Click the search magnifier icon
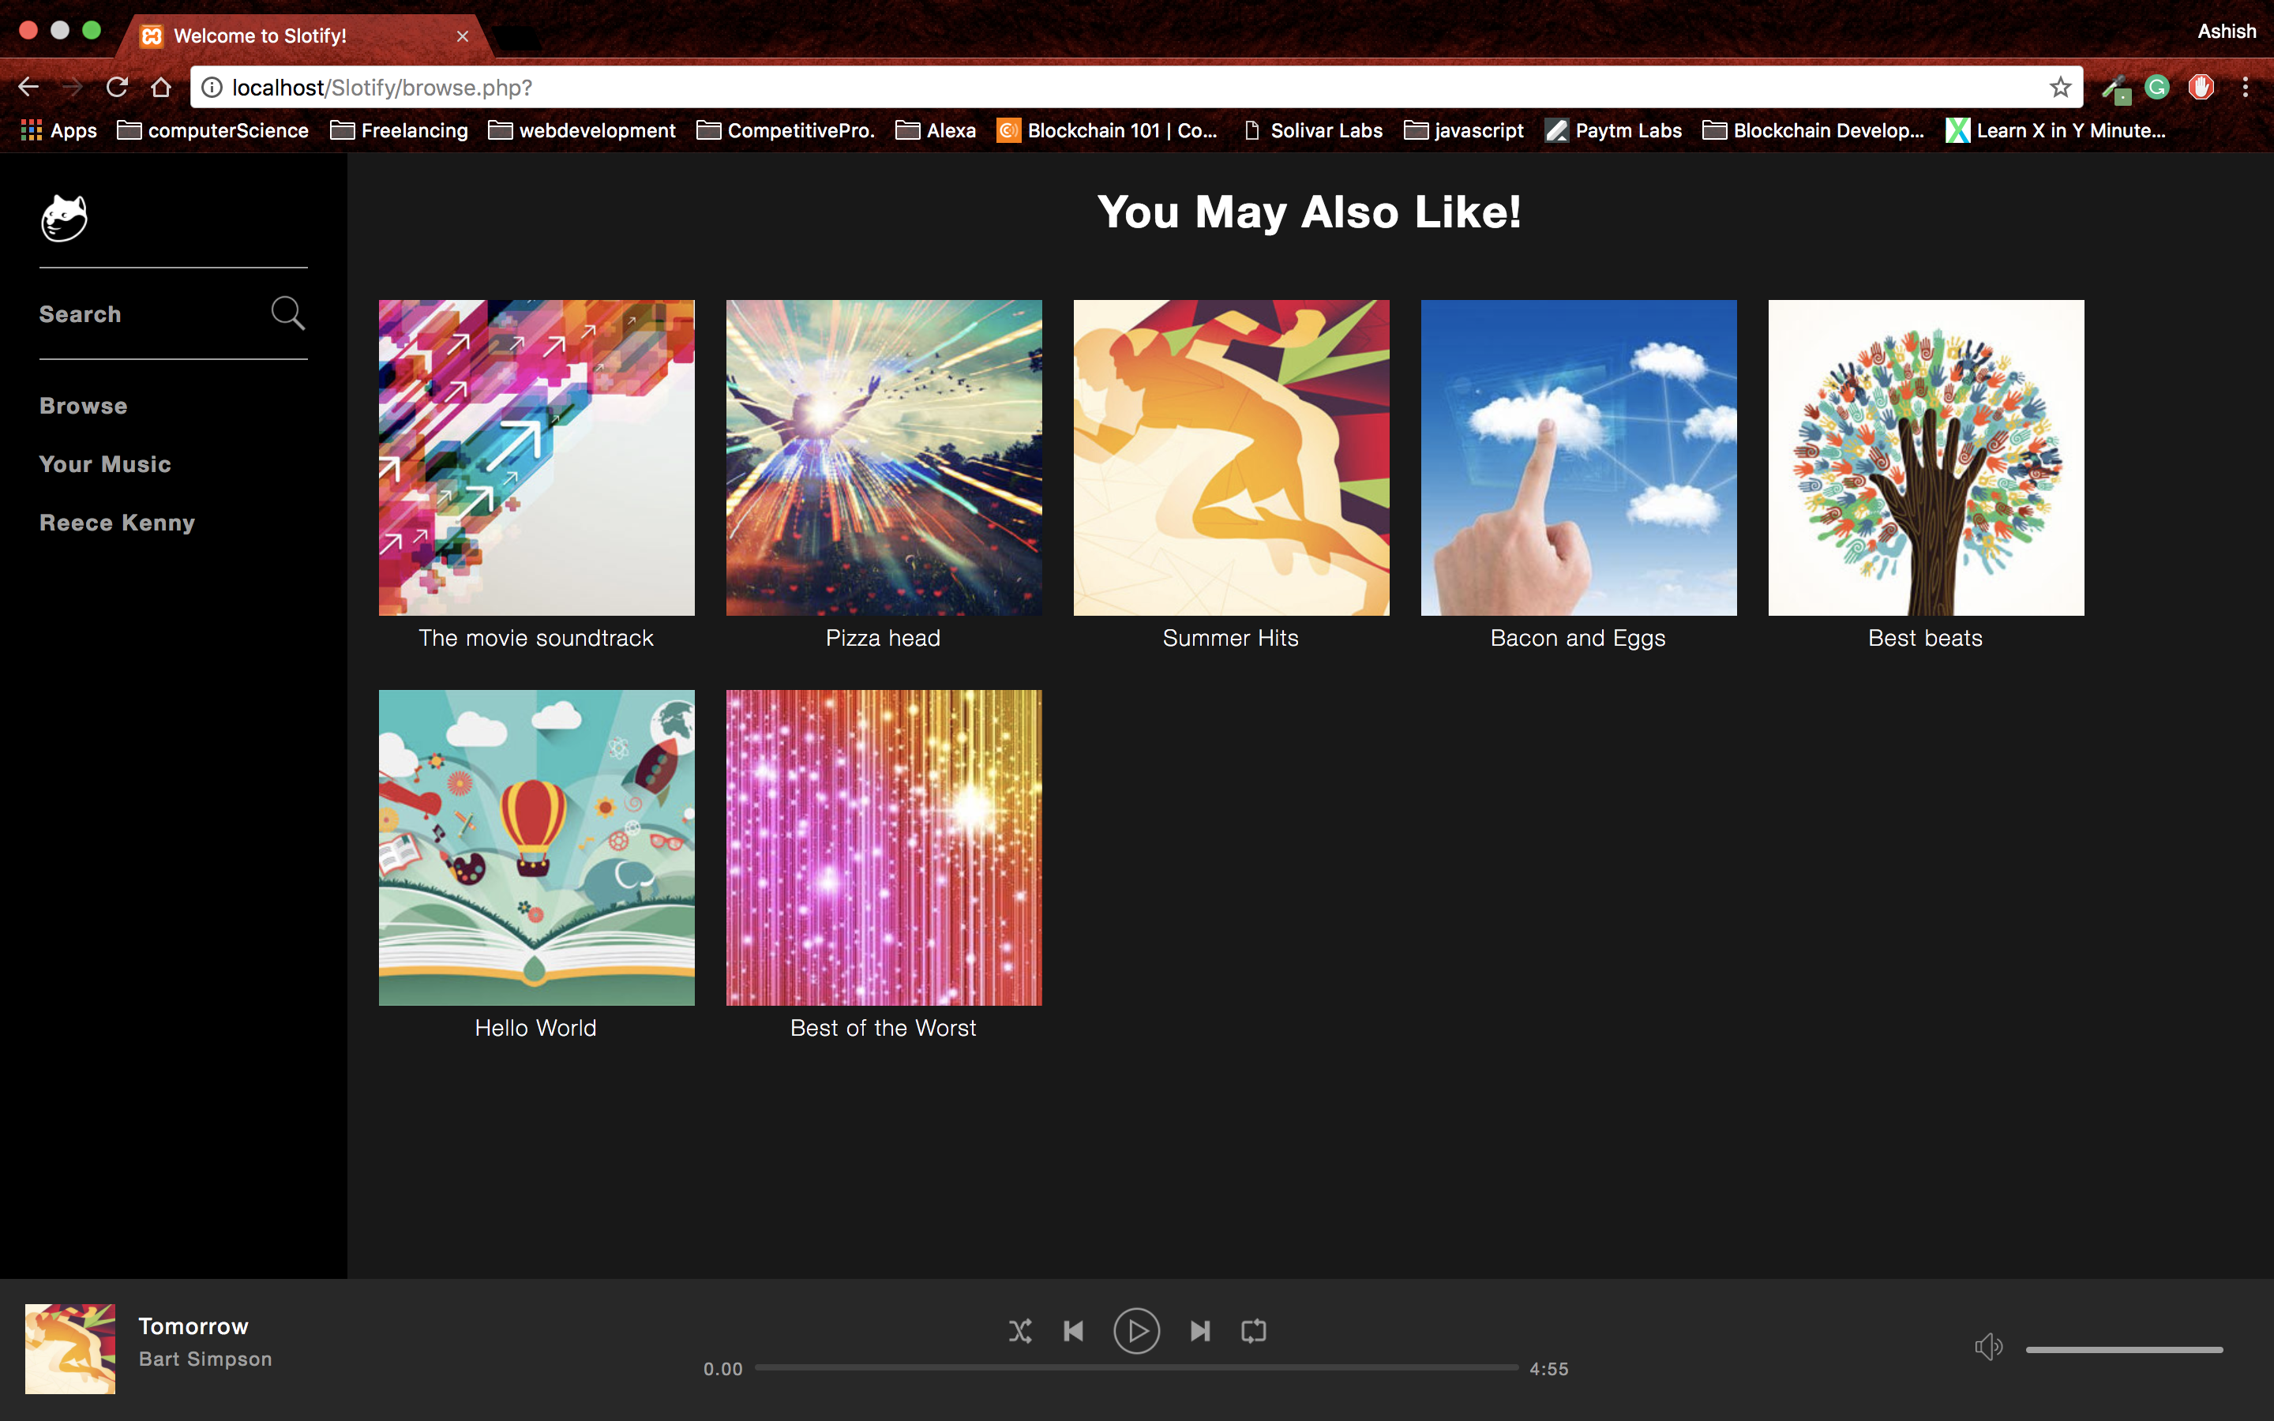The image size is (2274, 1421). [x=287, y=313]
